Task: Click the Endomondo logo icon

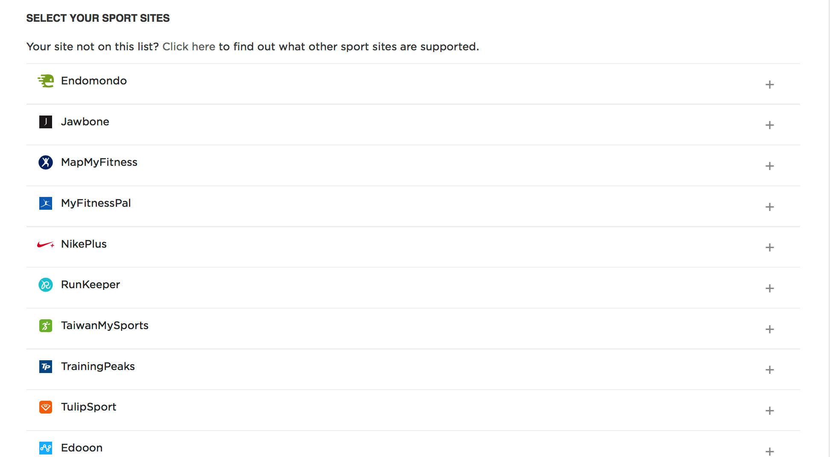Action: (x=46, y=81)
